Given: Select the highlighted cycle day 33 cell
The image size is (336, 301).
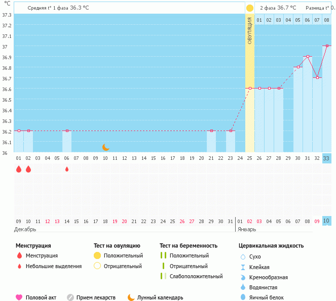Looking at the screenshot, I should coord(326,158).
